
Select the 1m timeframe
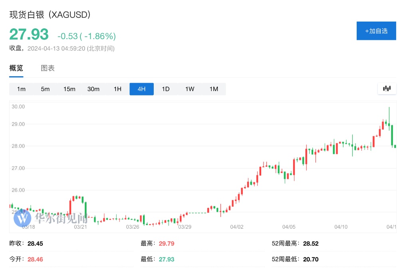coord(21,89)
